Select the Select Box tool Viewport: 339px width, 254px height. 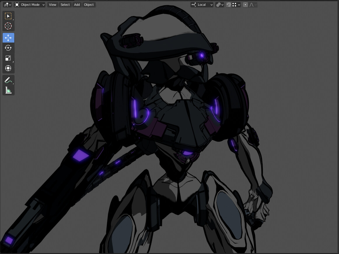click(x=8, y=16)
